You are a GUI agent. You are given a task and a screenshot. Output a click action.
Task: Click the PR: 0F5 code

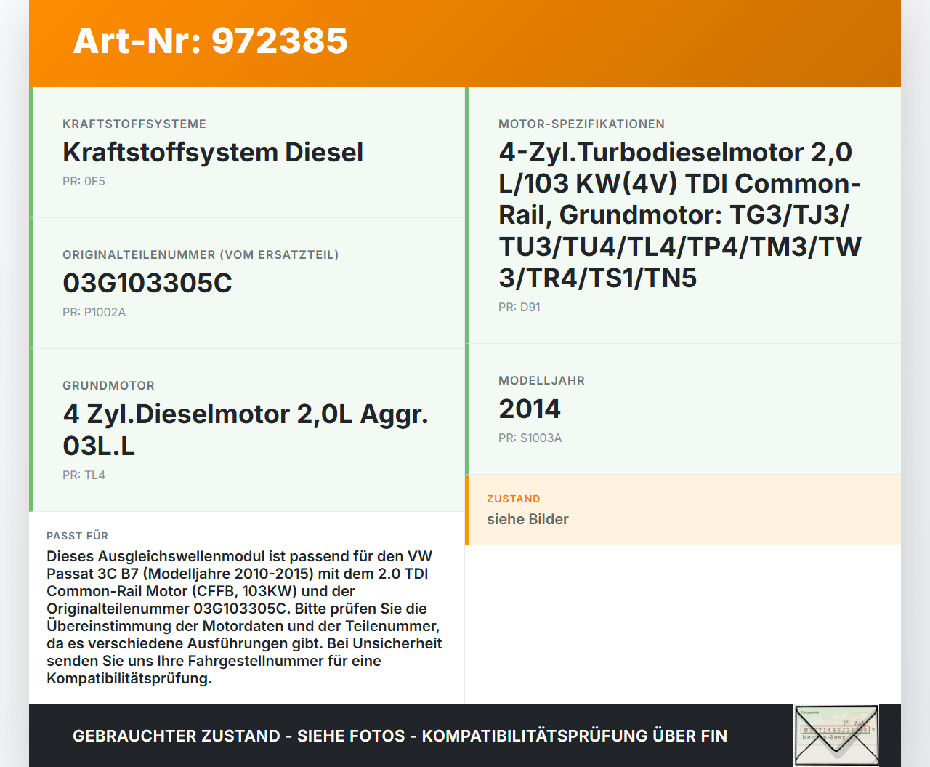pos(84,181)
